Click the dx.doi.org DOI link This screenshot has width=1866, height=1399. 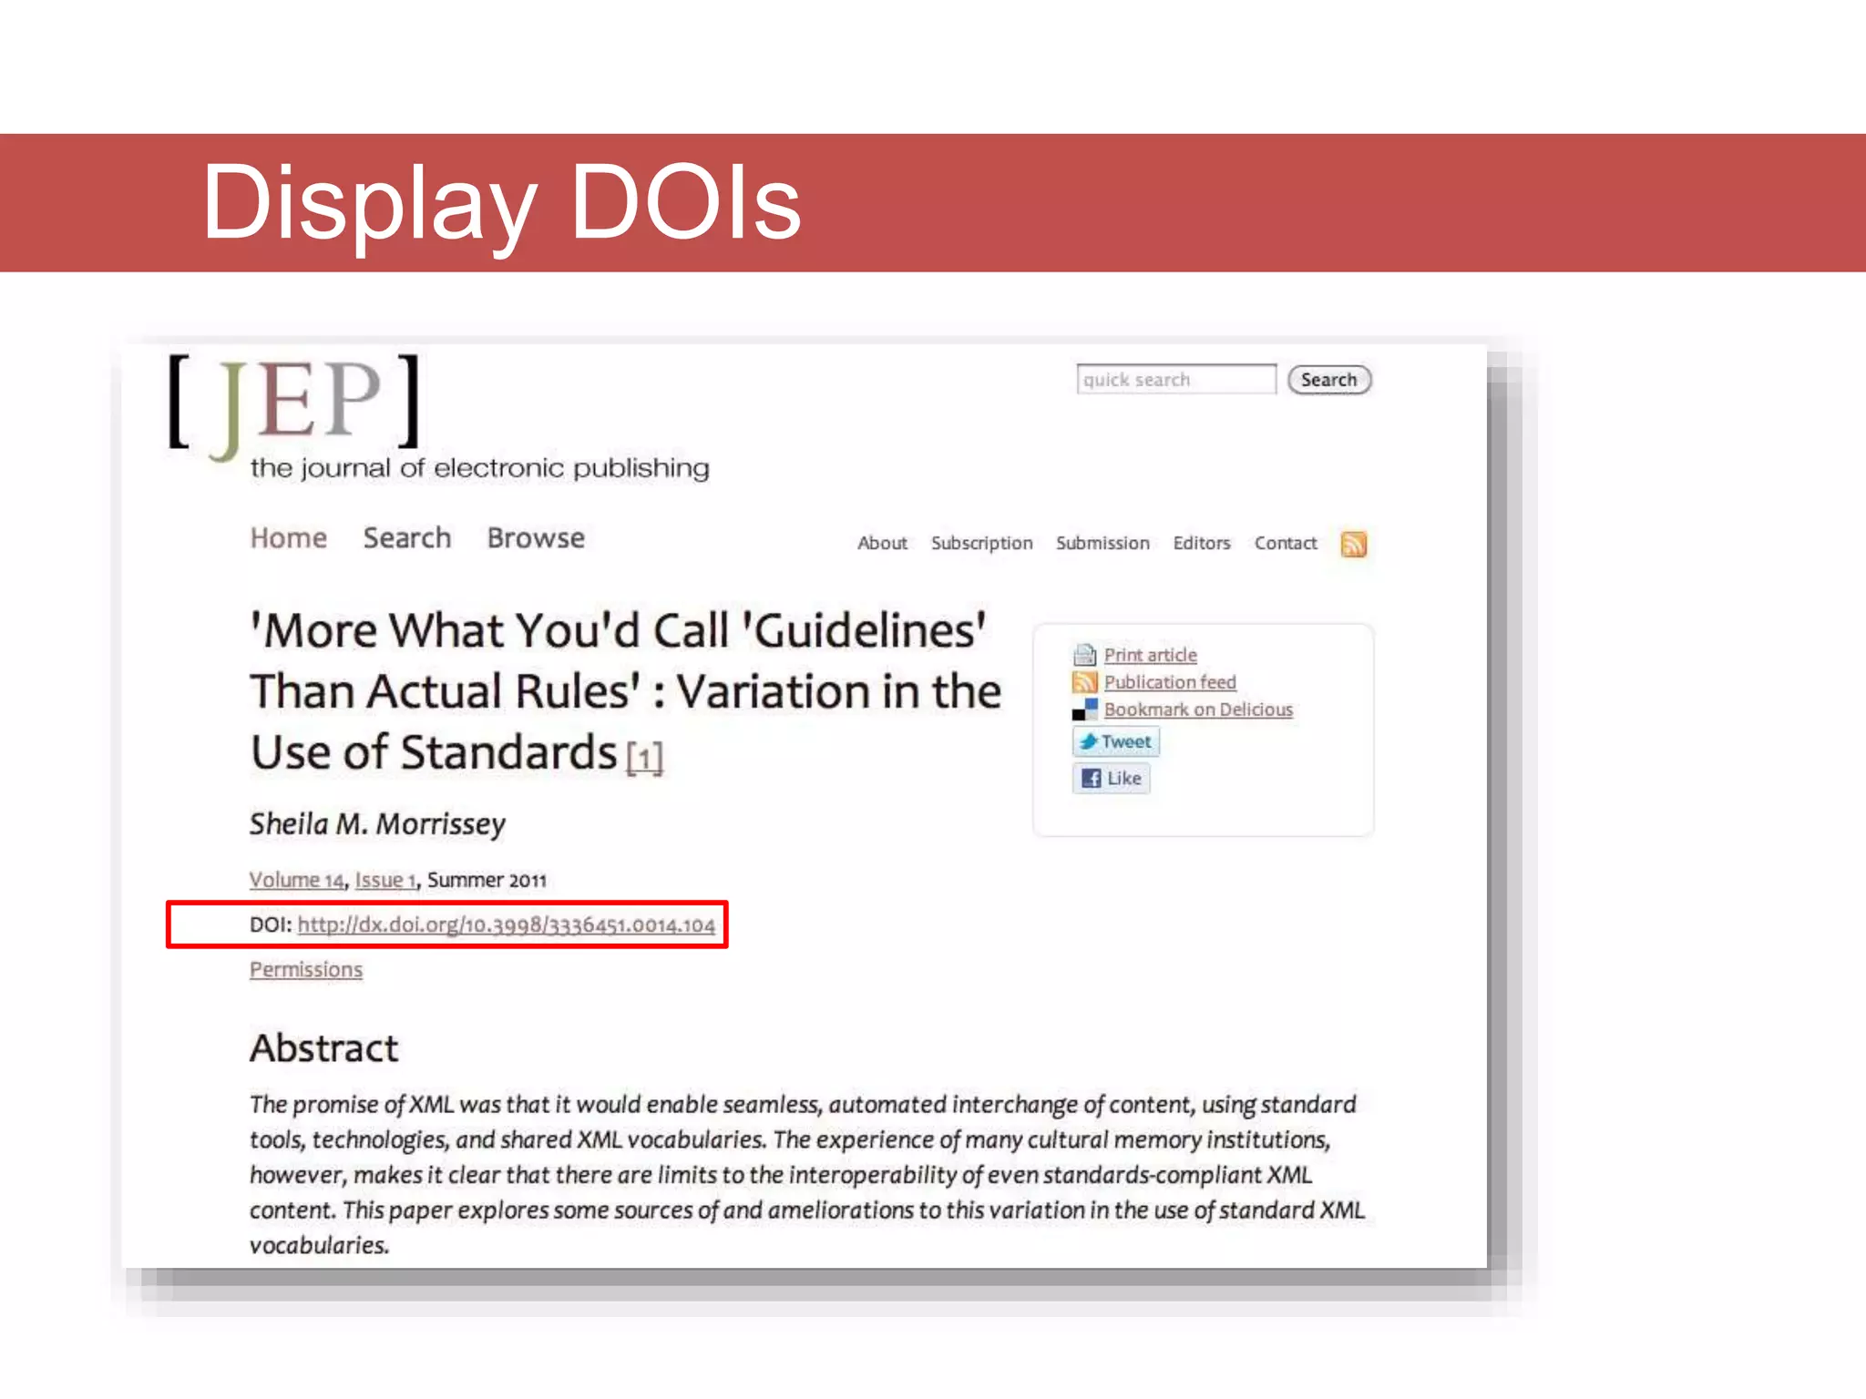[506, 925]
